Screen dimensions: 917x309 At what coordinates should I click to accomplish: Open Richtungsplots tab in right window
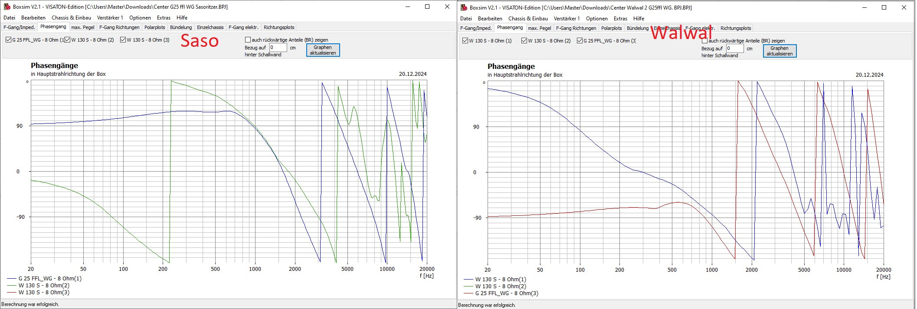tap(736, 28)
